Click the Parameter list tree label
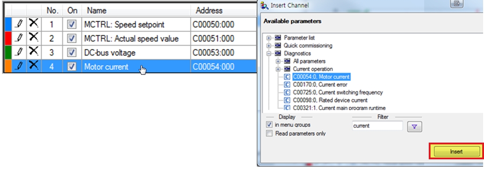Image resolution: width=484 pixels, height=169 pixels. tap(299, 38)
